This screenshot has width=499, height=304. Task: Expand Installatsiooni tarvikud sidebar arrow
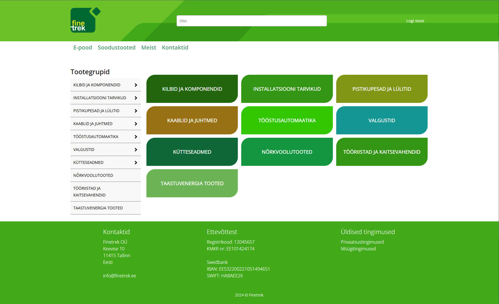[136, 98]
